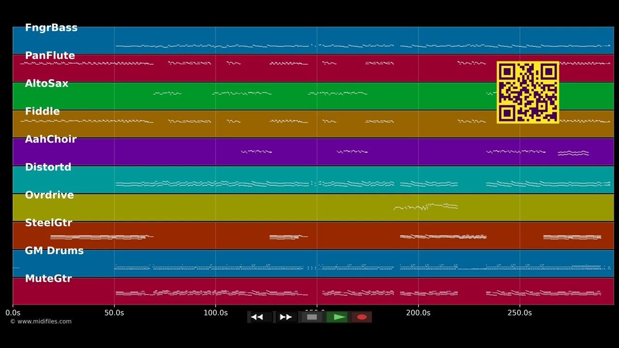619x348 pixels.
Task: Select the SteelGtr track label
Action: [x=48, y=223]
